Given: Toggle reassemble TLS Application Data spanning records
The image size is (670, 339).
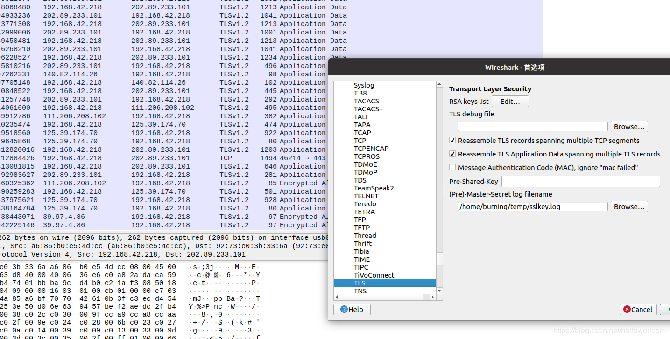Looking at the screenshot, I should tap(452, 154).
